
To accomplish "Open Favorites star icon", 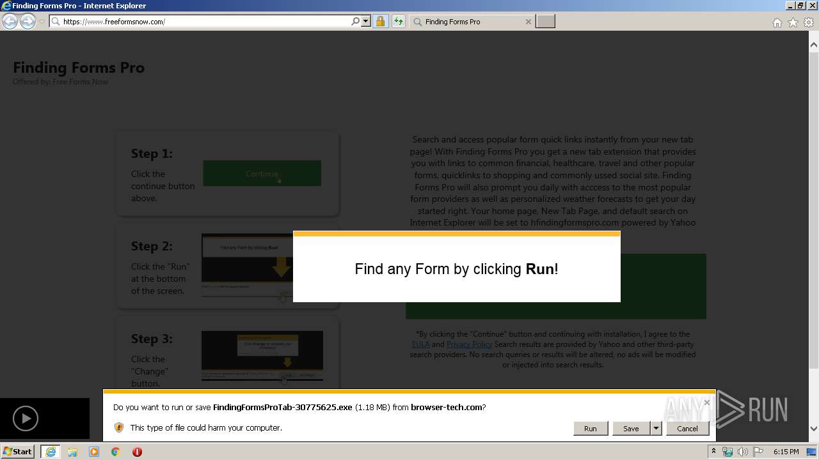I will [x=793, y=22].
